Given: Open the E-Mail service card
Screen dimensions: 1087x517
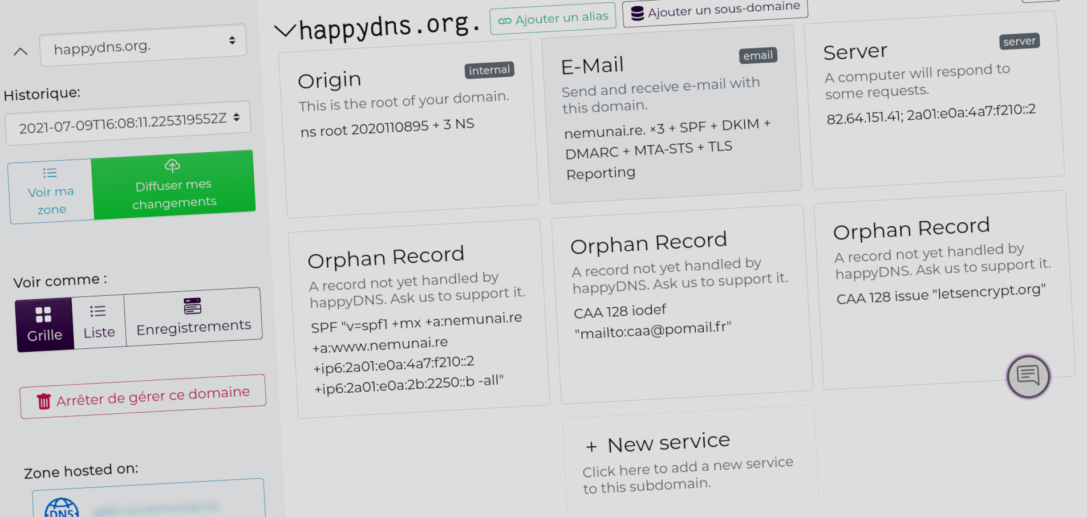Looking at the screenshot, I should (x=672, y=114).
